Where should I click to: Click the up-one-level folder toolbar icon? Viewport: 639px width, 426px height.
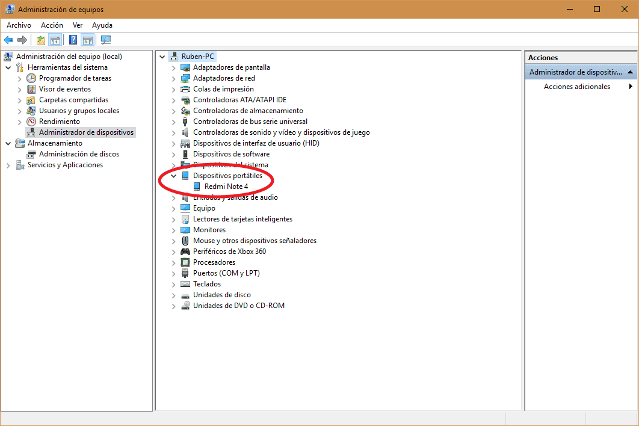coord(41,40)
